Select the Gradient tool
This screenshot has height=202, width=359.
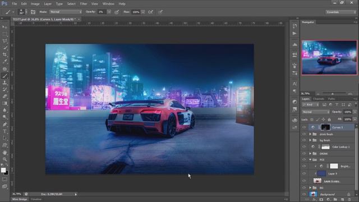coord(4,103)
